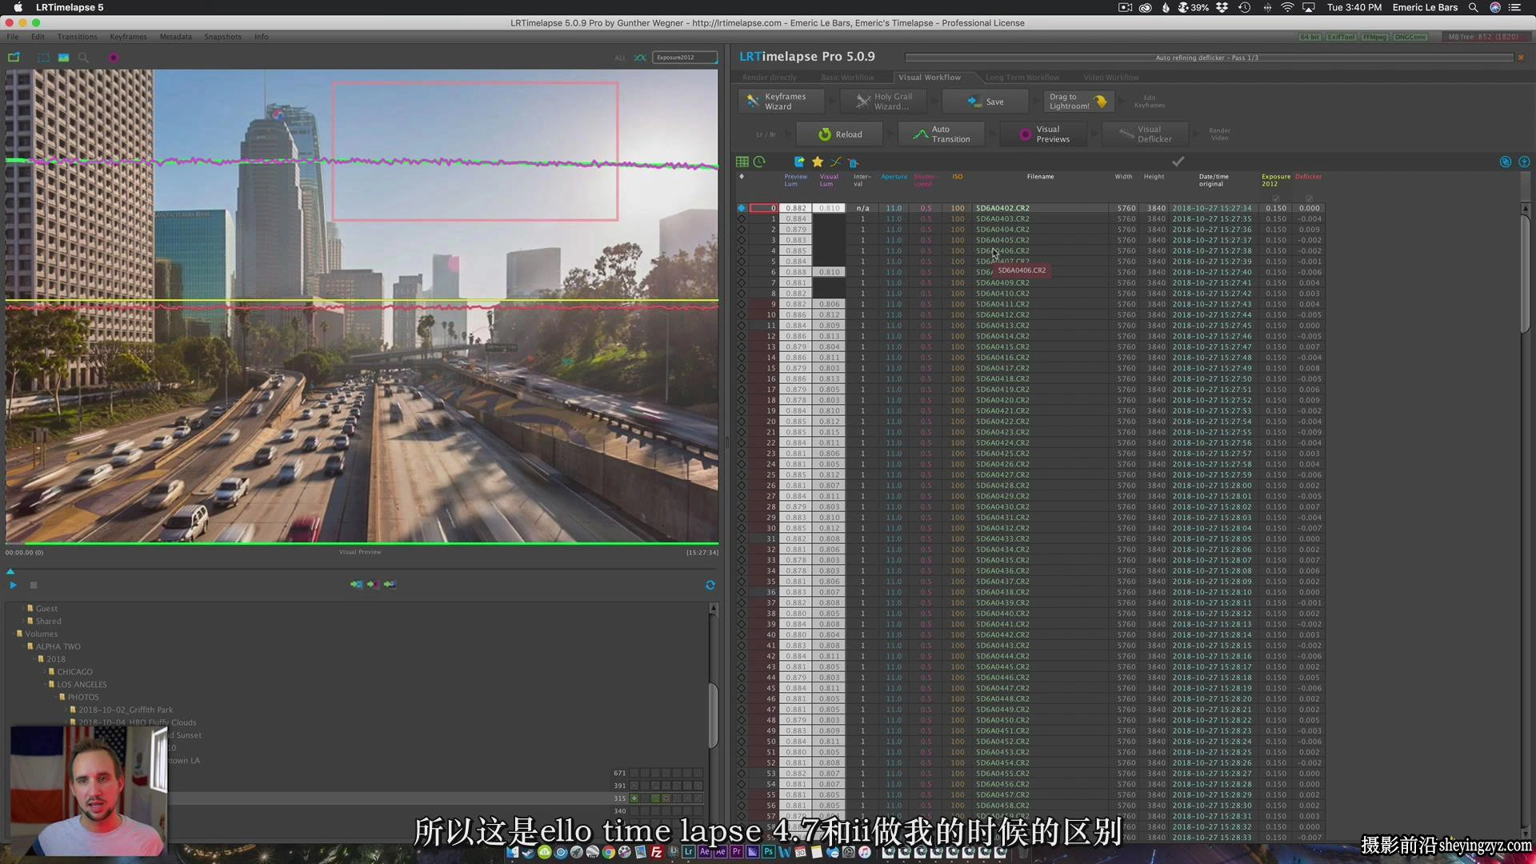Click the middle arrow keyframe jump icon
Image resolution: width=1536 pixels, height=864 pixels.
[x=373, y=585]
